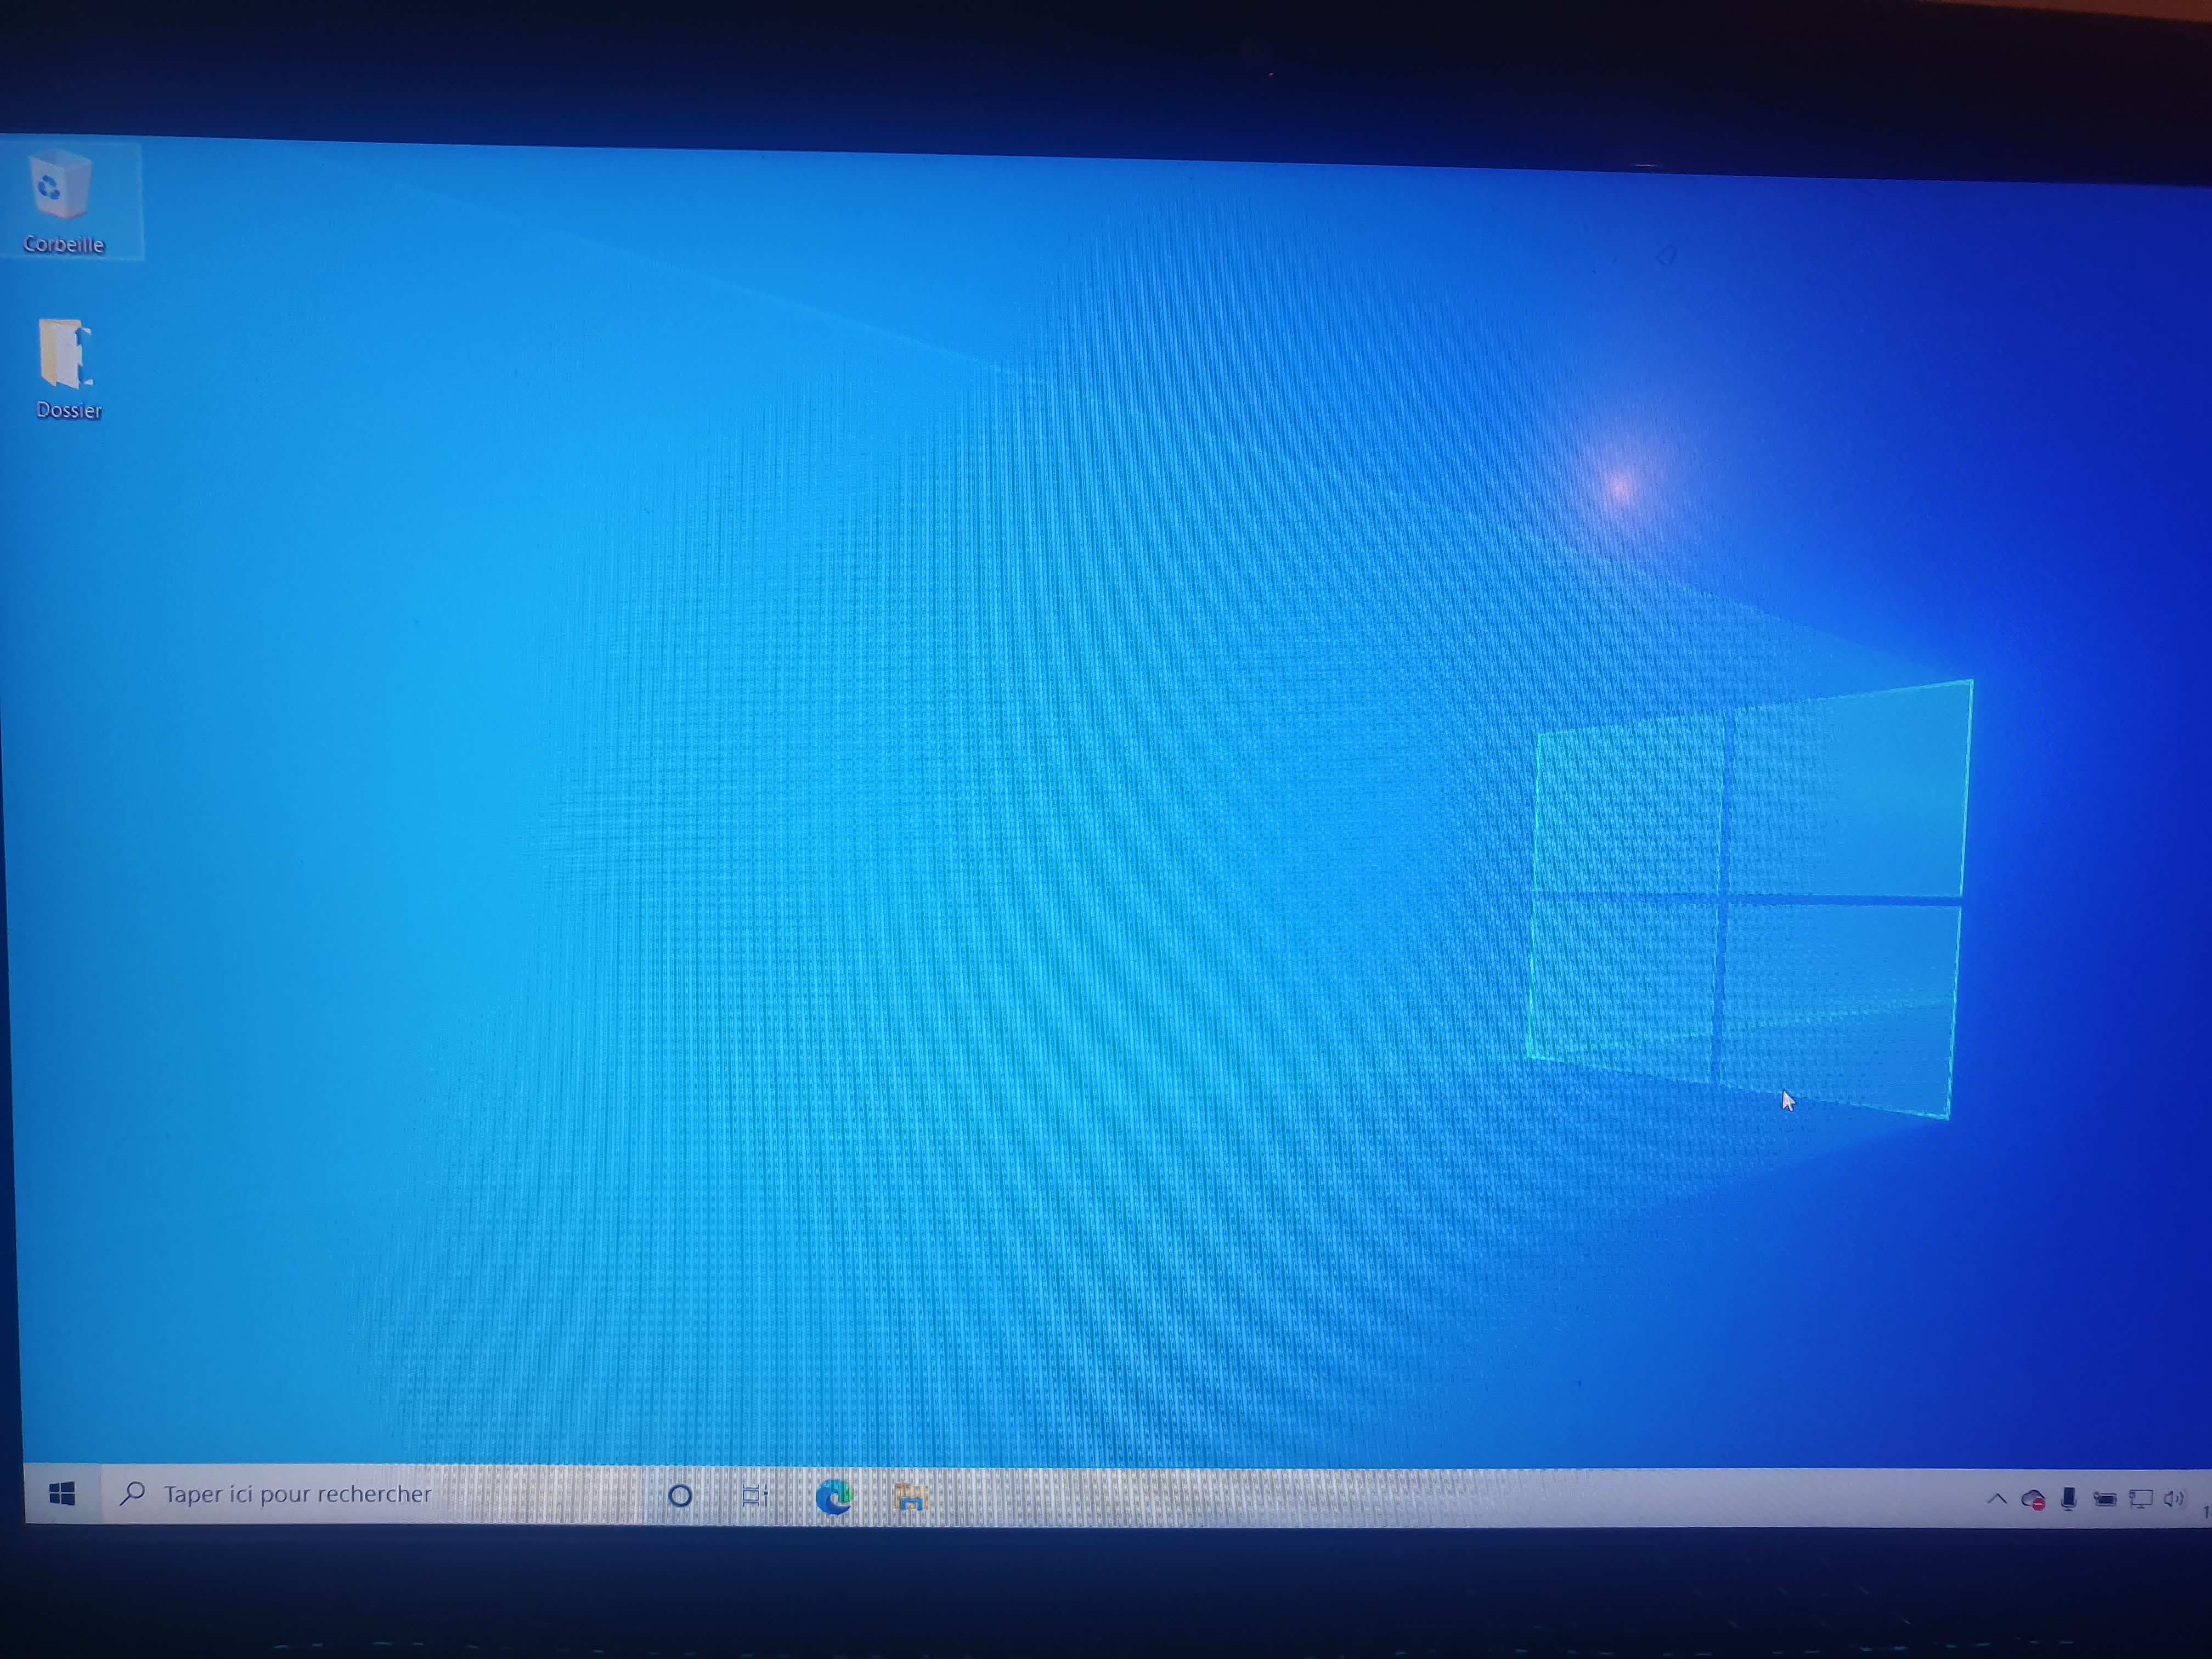2212x1659 pixels.
Task: Open the network connection tray icon
Action: coord(2140,1499)
